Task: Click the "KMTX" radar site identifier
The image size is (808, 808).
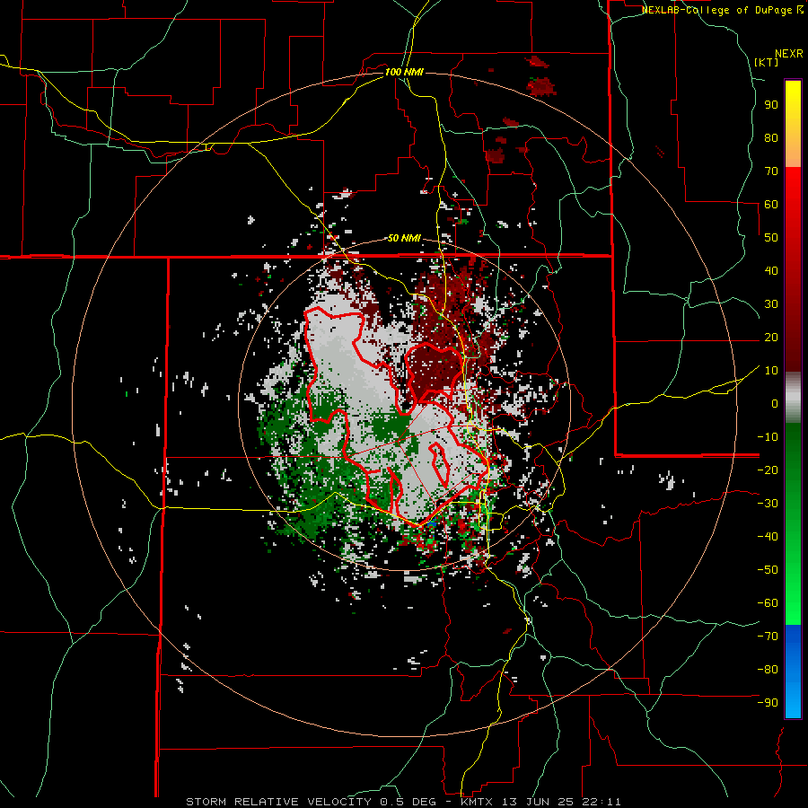Action: (x=479, y=802)
